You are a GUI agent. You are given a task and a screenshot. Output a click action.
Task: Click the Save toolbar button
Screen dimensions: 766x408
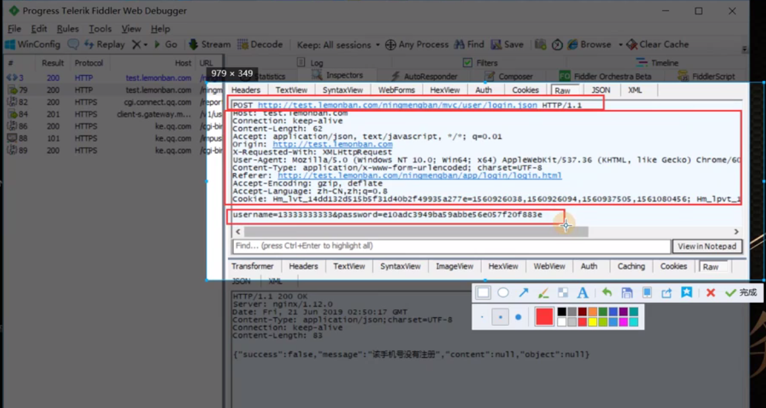click(x=507, y=44)
